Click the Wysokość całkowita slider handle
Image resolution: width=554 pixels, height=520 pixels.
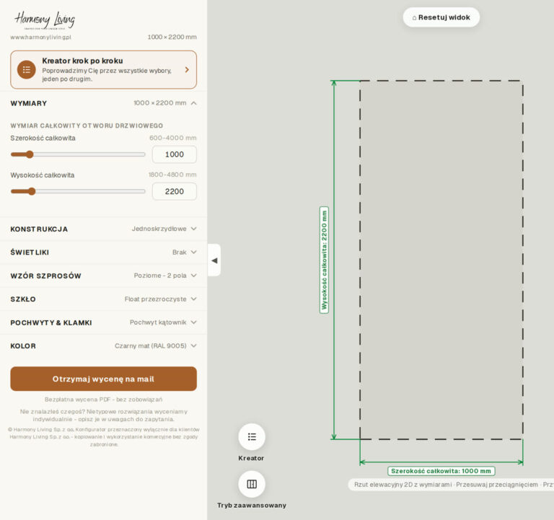click(32, 191)
